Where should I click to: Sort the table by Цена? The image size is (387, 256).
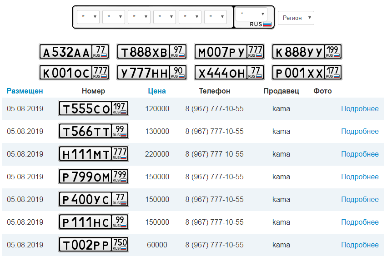click(x=157, y=91)
